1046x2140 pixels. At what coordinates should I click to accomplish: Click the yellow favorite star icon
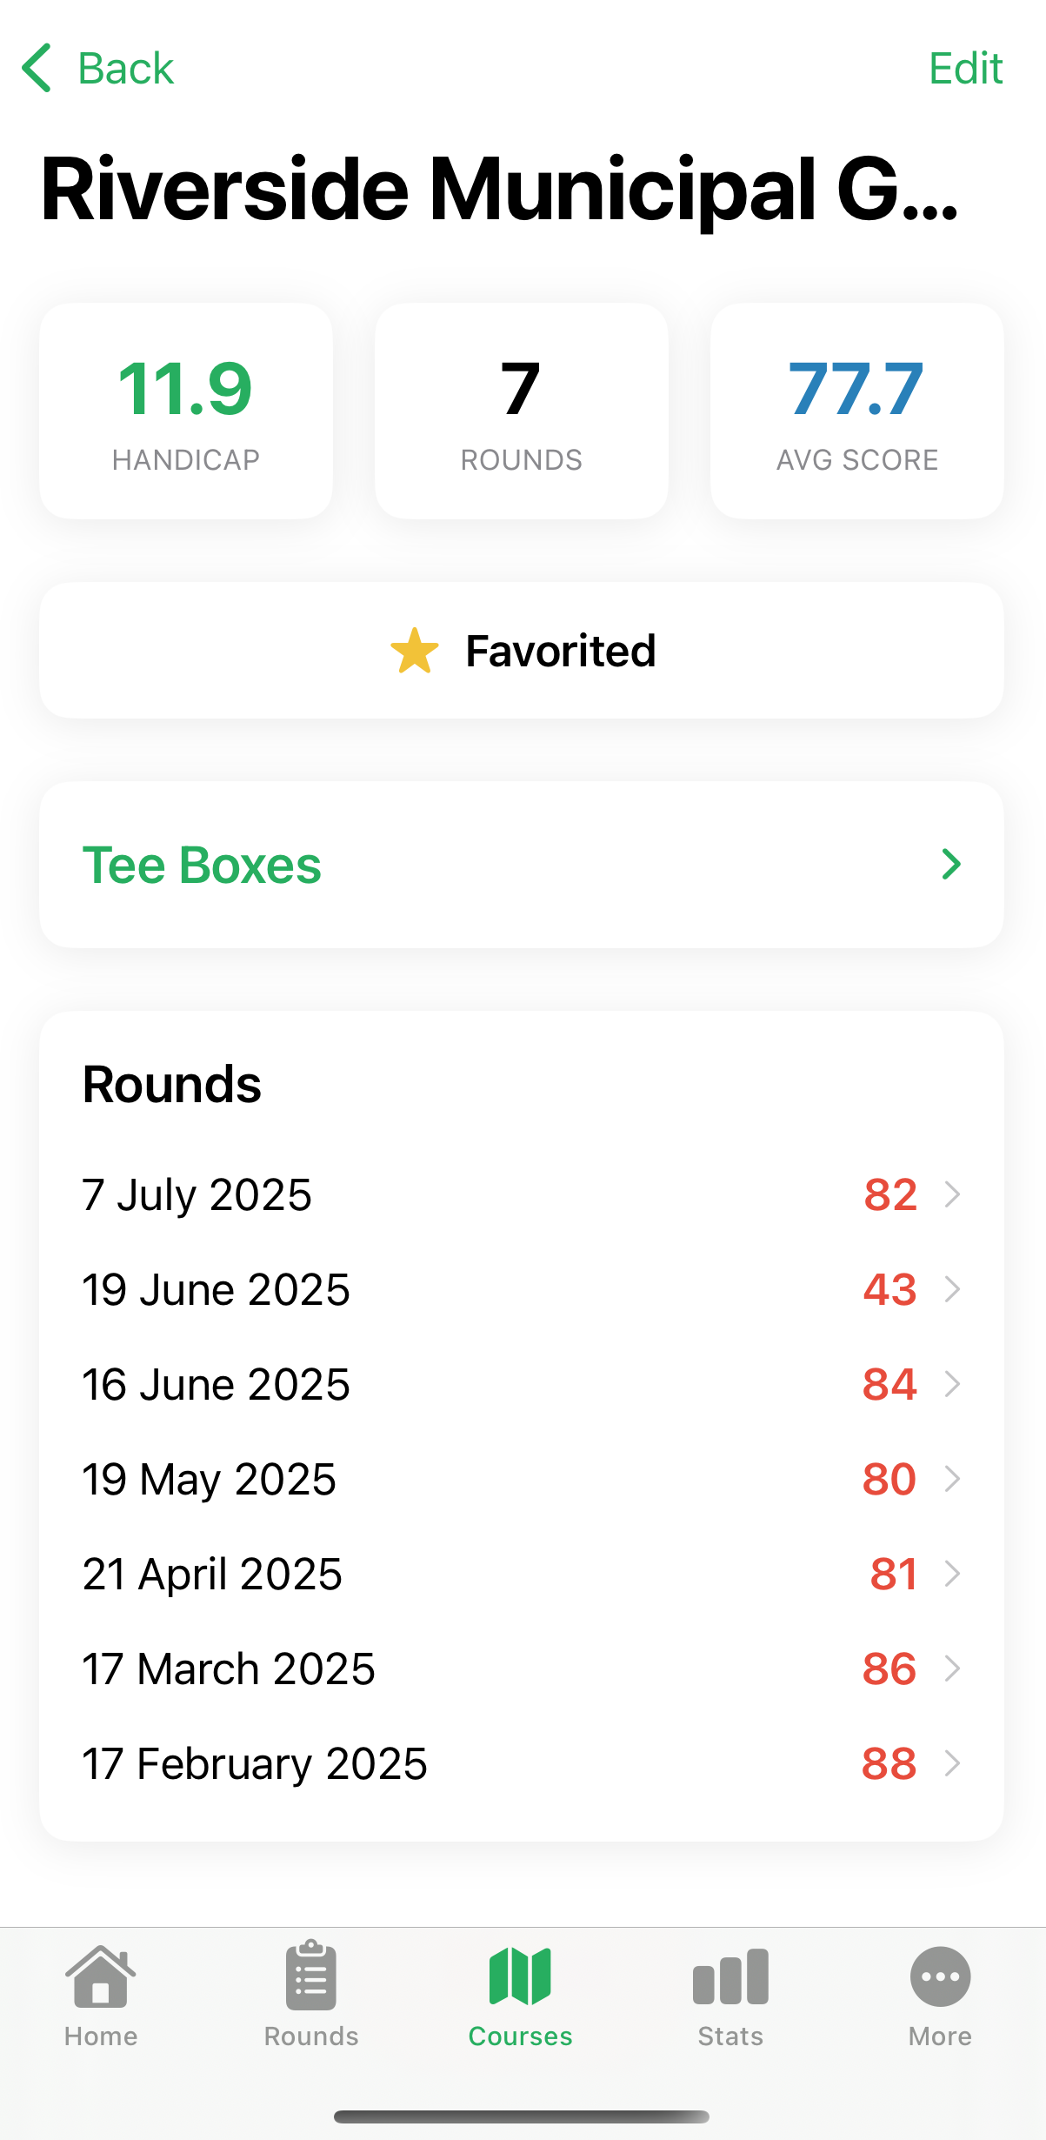tap(415, 651)
